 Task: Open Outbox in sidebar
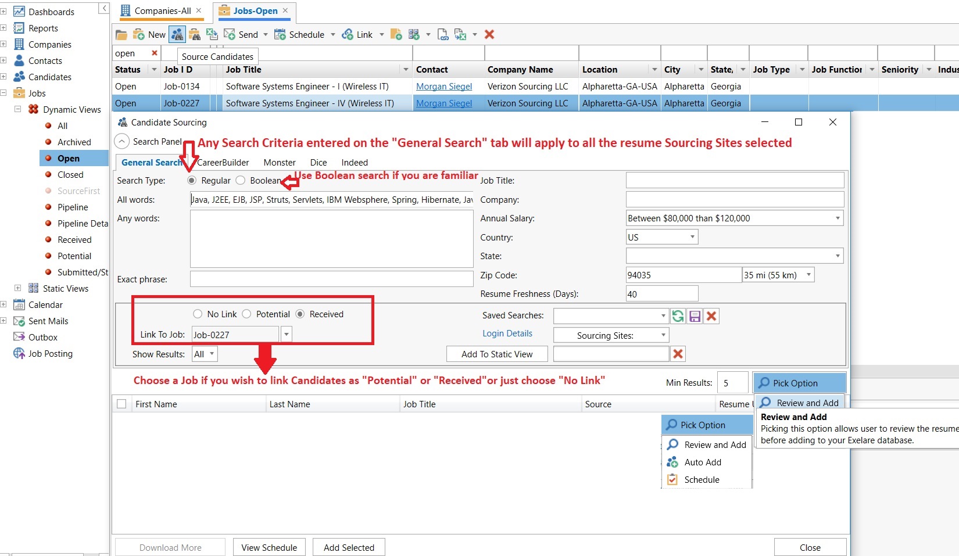[x=42, y=337]
